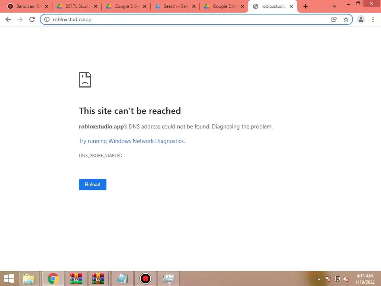The width and height of the screenshot is (381, 286).
Task: Show hidden system tray icons
Action: [319, 279]
